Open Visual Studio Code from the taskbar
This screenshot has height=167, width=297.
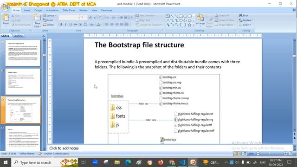pyautogui.click(x=182, y=162)
